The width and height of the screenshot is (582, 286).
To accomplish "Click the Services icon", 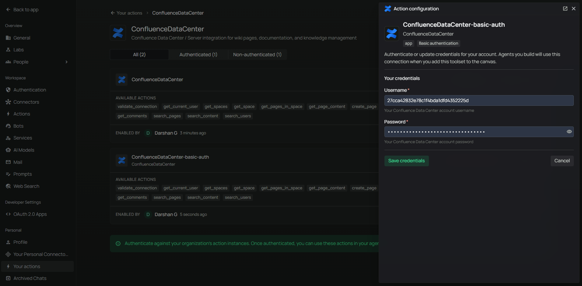I will coord(8,138).
